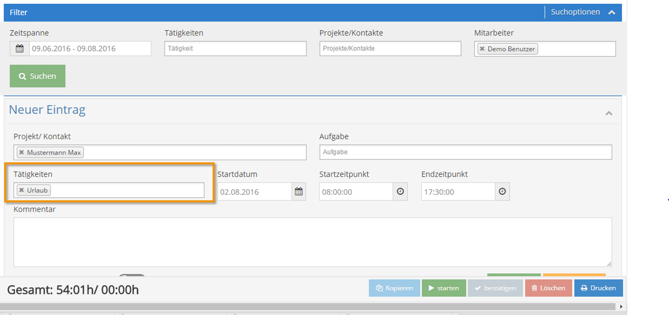The width and height of the screenshot is (669, 315).
Task: Open the Startdatum calendar picker icon
Action: (298, 191)
